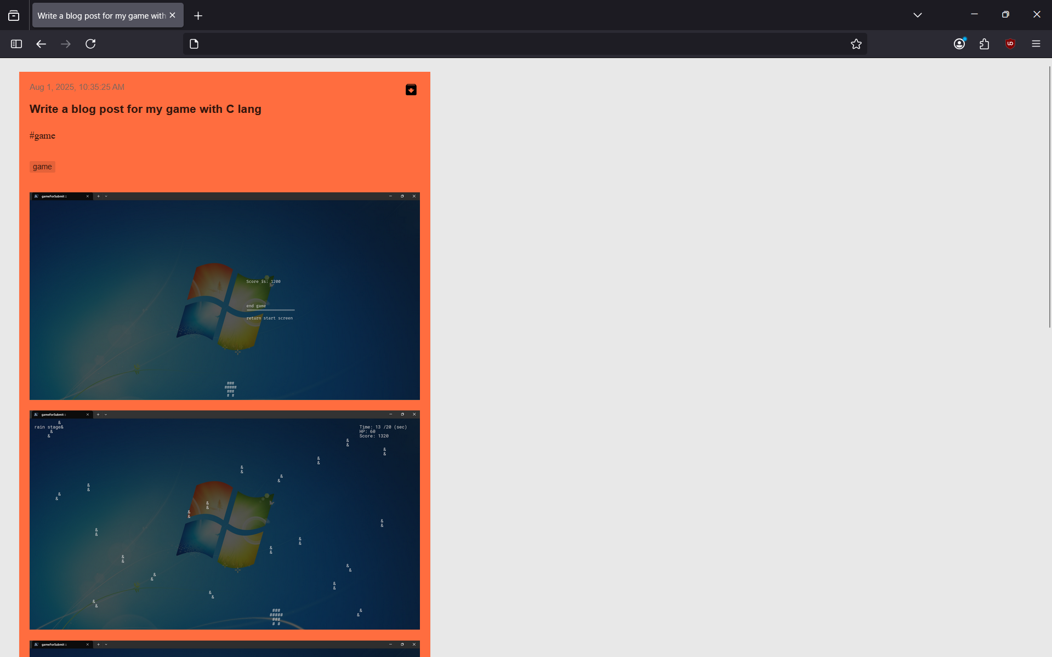The width and height of the screenshot is (1052, 657).
Task: Expand the list all tabs chevron
Action: 918,15
